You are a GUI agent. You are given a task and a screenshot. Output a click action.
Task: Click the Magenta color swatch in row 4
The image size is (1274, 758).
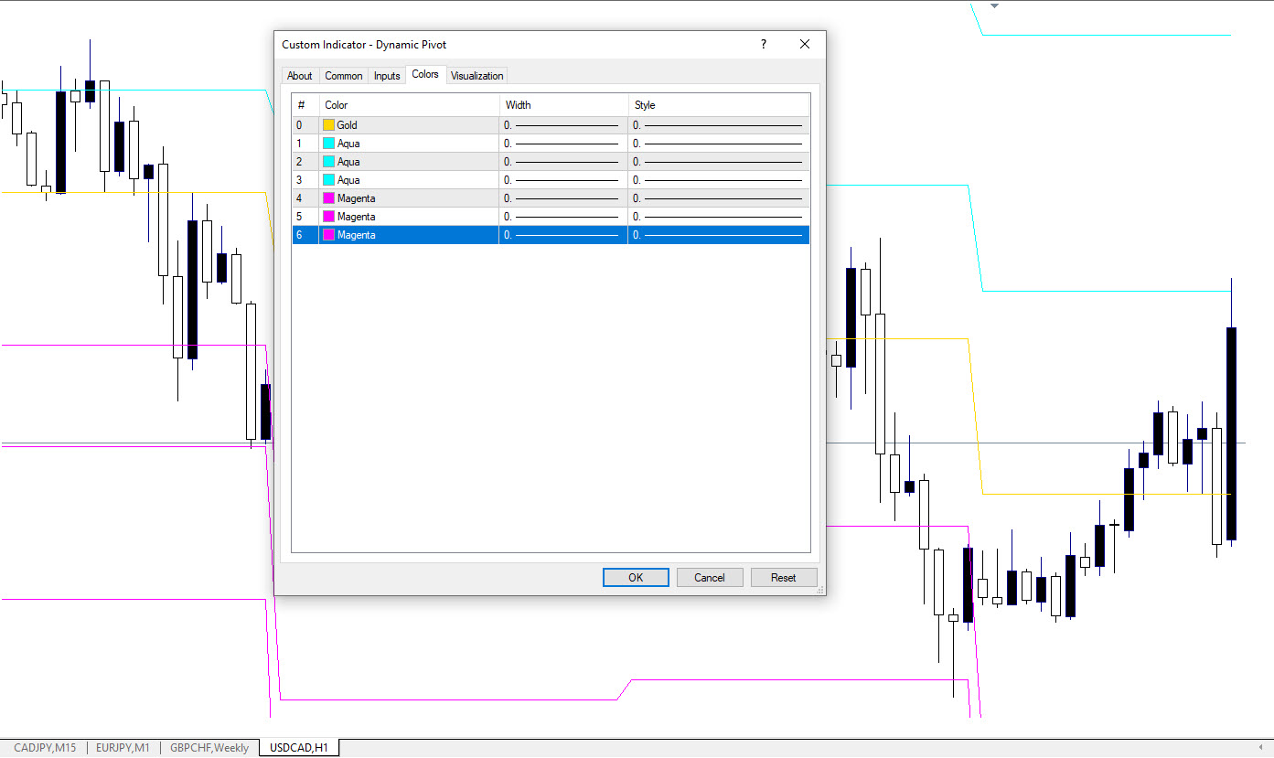pyautogui.click(x=328, y=198)
